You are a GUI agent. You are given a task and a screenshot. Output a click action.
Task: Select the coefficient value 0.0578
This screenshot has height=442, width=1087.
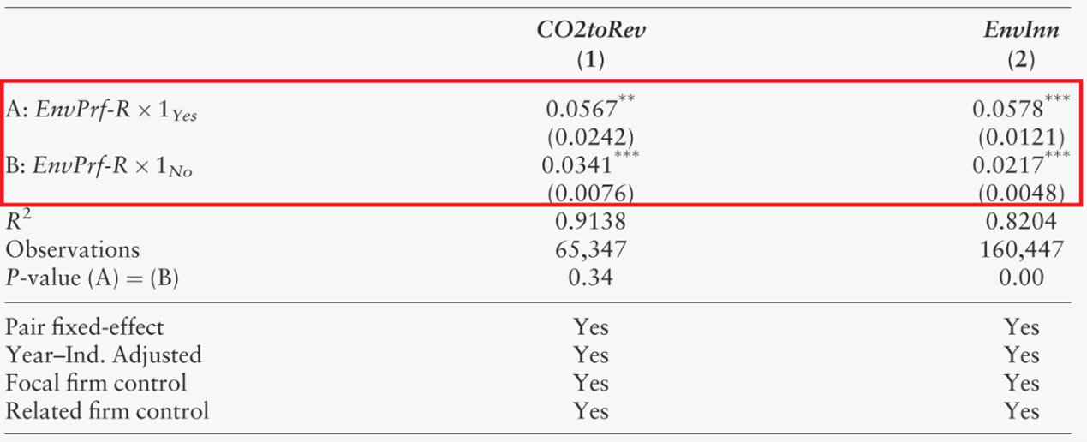tap(1007, 110)
